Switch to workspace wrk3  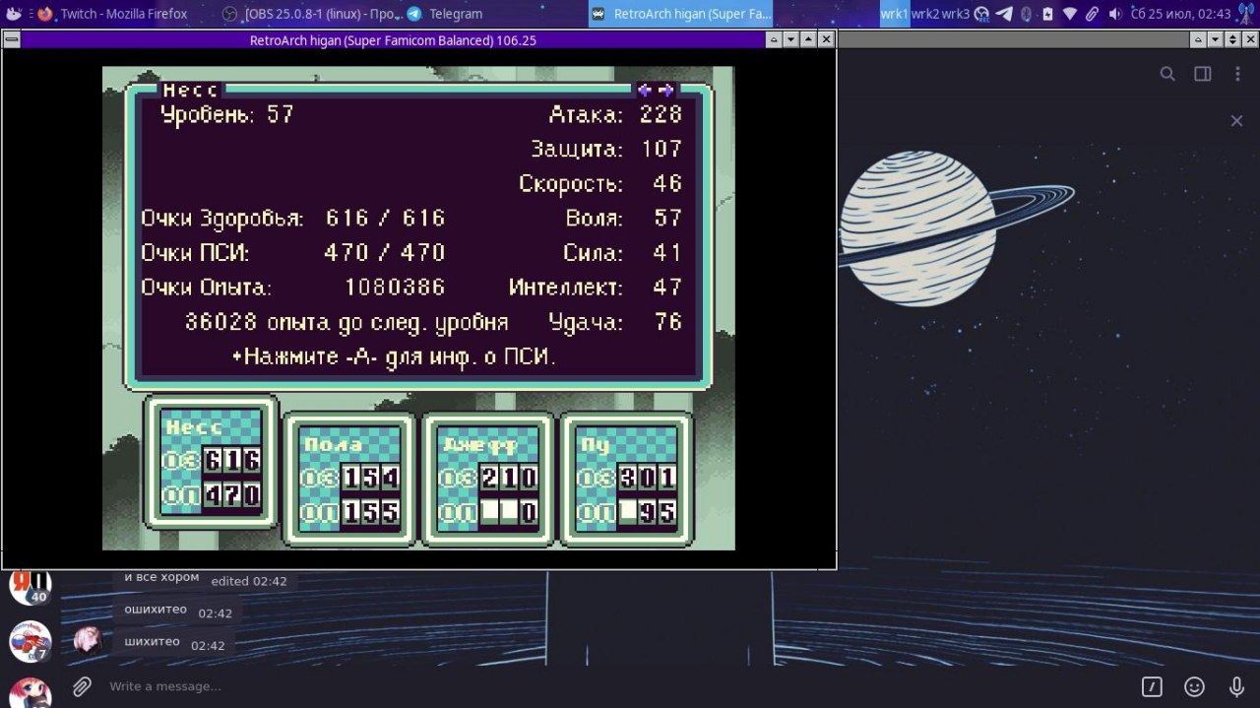tap(956, 14)
